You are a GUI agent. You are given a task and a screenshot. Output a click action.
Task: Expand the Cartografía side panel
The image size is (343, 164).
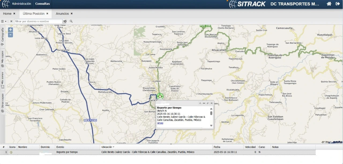coord(2,37)
